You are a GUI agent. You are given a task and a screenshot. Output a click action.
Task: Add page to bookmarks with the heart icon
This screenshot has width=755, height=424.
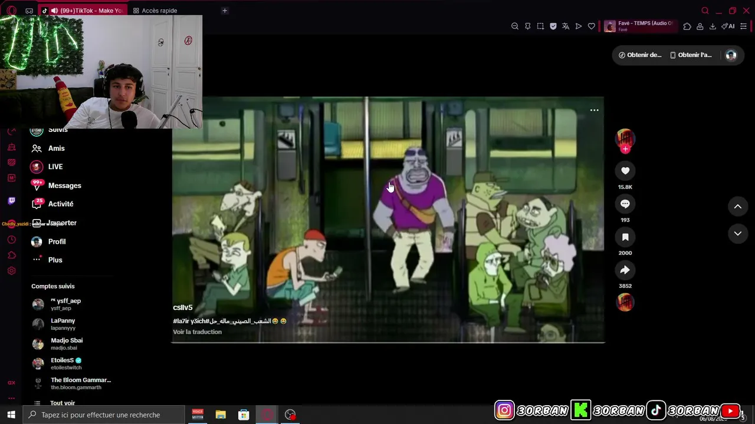[x=592, y=26]
